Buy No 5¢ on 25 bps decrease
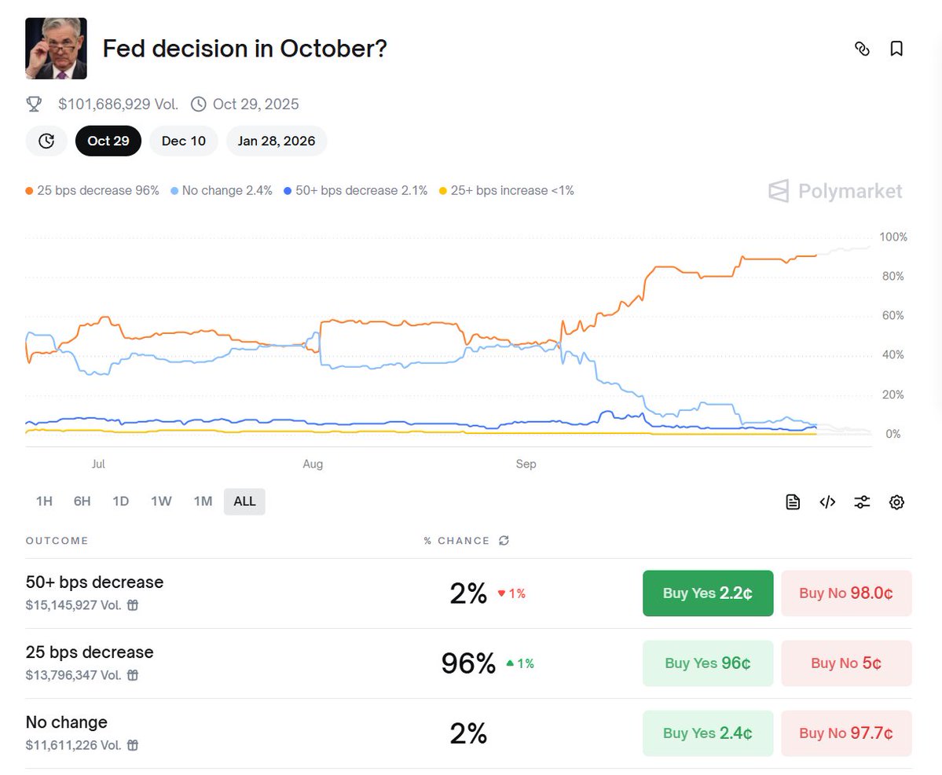This screenshot has width=942, height=775. [x=846, y=663]
